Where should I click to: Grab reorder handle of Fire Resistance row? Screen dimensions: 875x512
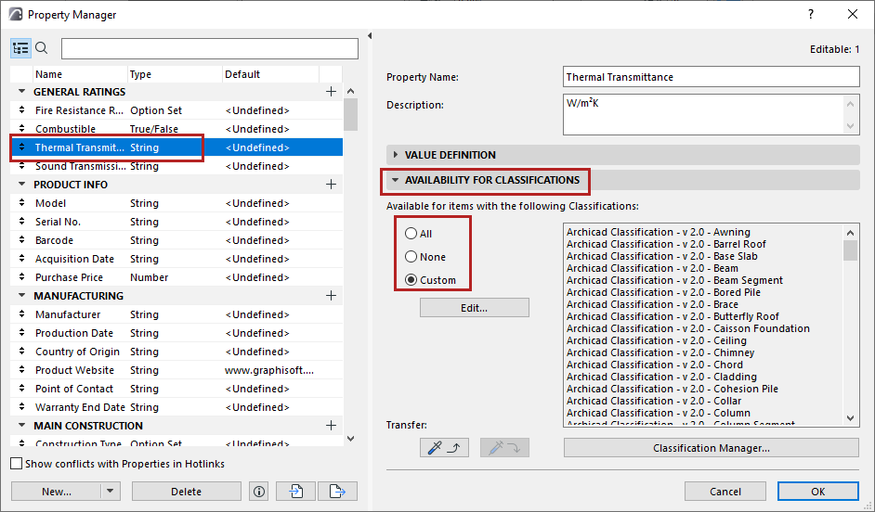[21, 109]
